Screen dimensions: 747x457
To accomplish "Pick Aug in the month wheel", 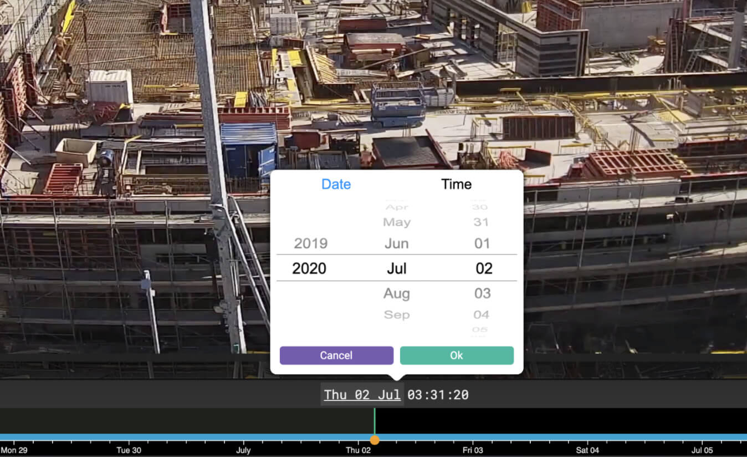I will pyautogui.click(x=396, y=293).
